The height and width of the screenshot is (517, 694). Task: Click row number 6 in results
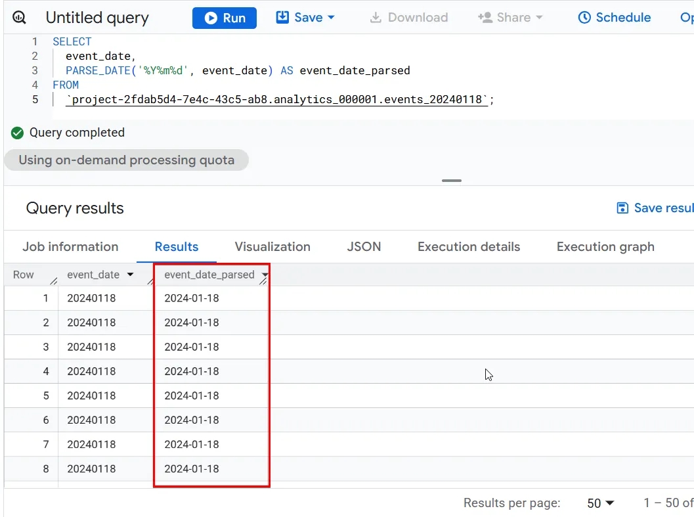[46, 420]
